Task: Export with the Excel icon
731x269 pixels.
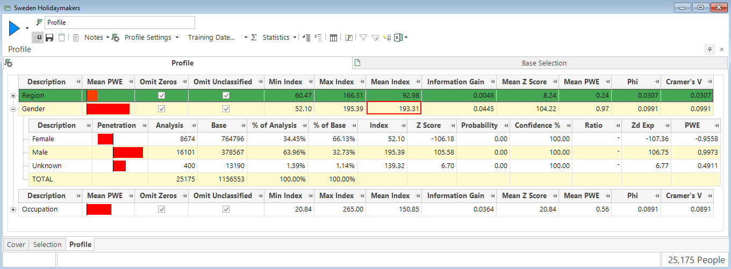Action: click(398, 38)
